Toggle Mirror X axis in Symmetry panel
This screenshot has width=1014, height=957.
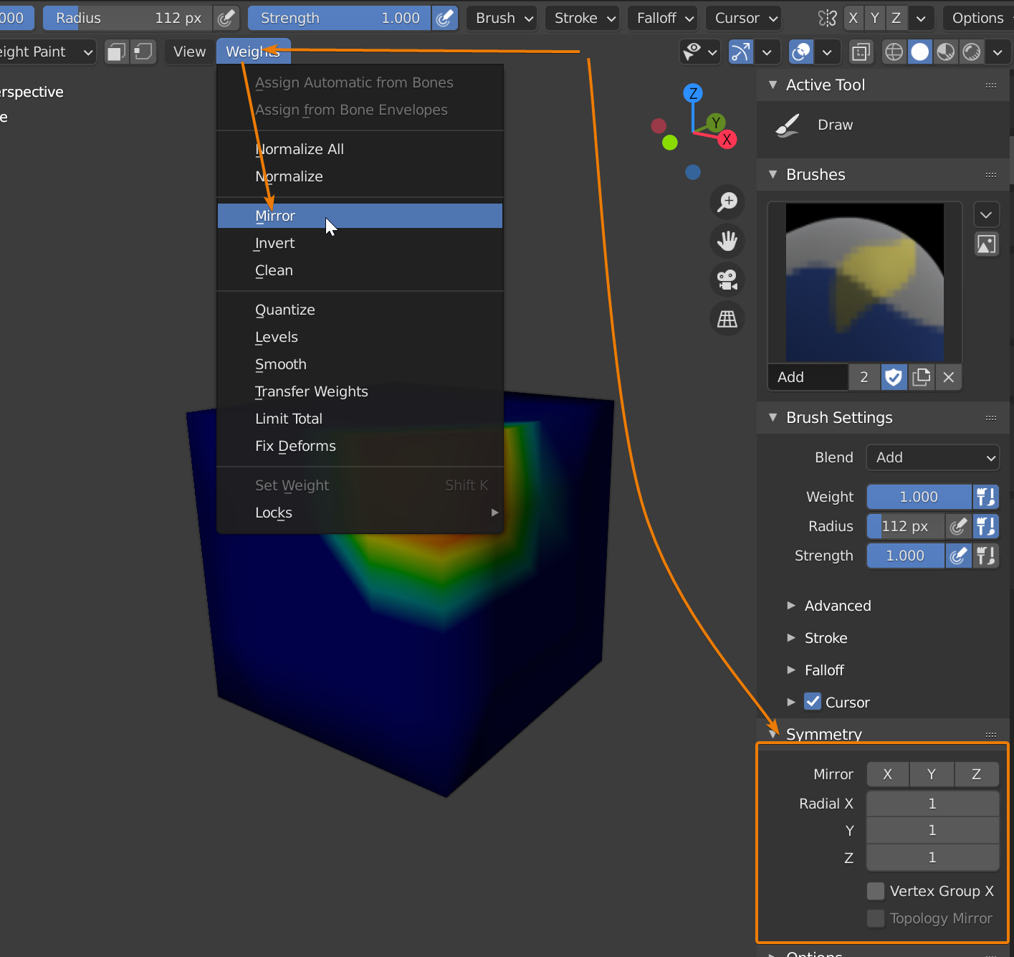pos(887,774)
